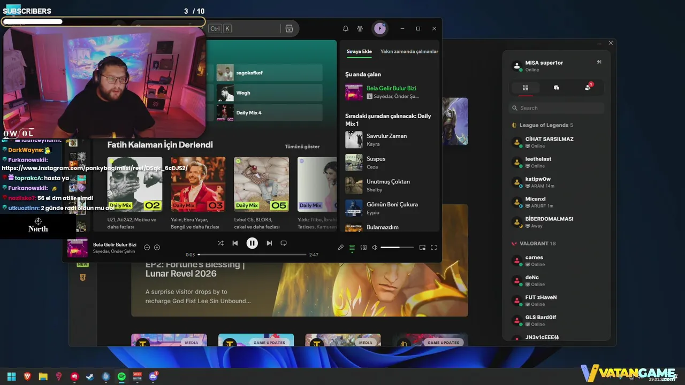The height and width of the screenshot is (385, 685).
Task: Play Gömün Beni Çukura from queue
Action: click(390, 208)
